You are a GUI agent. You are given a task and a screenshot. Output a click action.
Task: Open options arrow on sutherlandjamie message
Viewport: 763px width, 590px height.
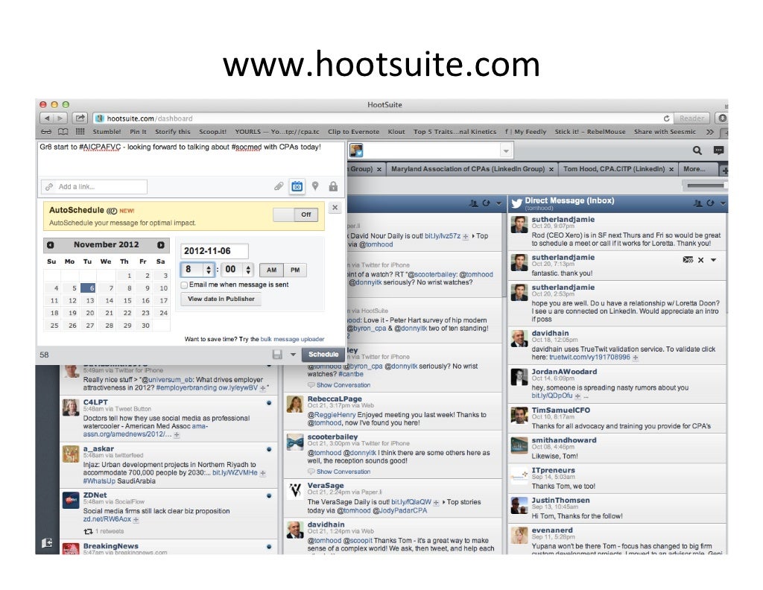(x=713, y=260)
